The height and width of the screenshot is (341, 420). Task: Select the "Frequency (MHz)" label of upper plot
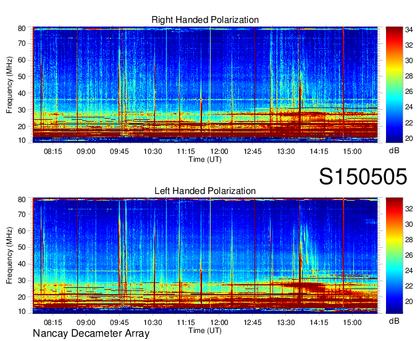tap(9, 85)
